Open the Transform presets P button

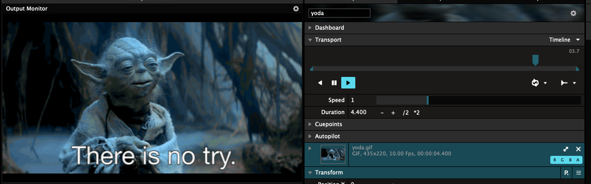(566, 173)
